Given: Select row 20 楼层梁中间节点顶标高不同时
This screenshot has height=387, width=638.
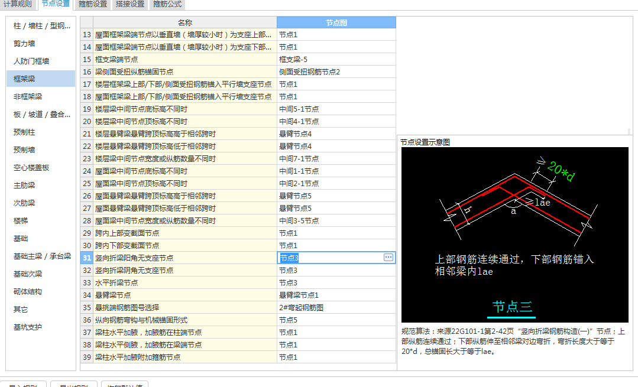Looking at the screenshot, I should tap(184, 122).
